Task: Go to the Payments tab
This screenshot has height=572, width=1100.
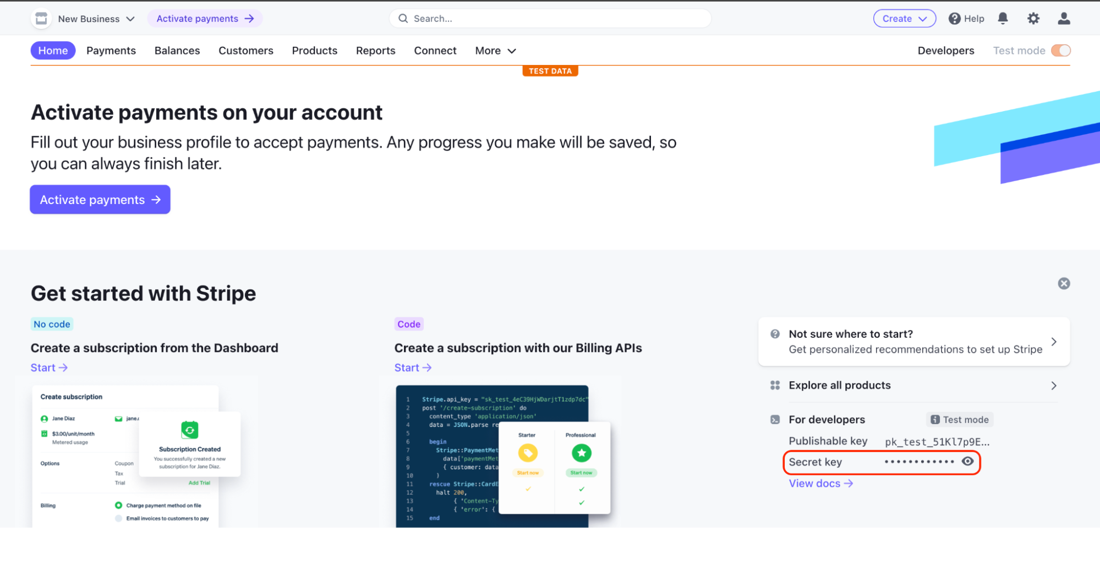Action: [x=111, y=51]
